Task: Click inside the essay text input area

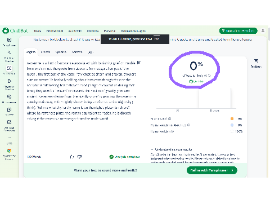Action: pyautogui.click(x=83, y=105)
